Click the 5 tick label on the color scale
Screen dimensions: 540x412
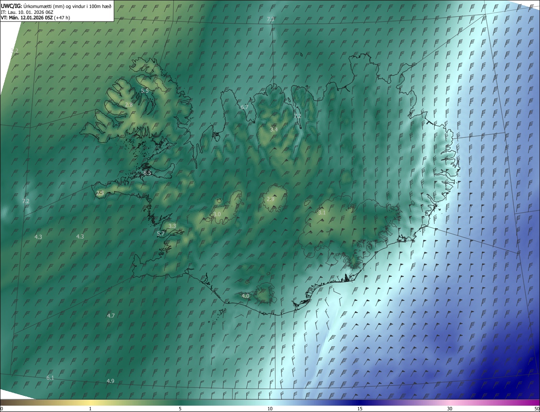pyautogui.click(x=180, y=409)
